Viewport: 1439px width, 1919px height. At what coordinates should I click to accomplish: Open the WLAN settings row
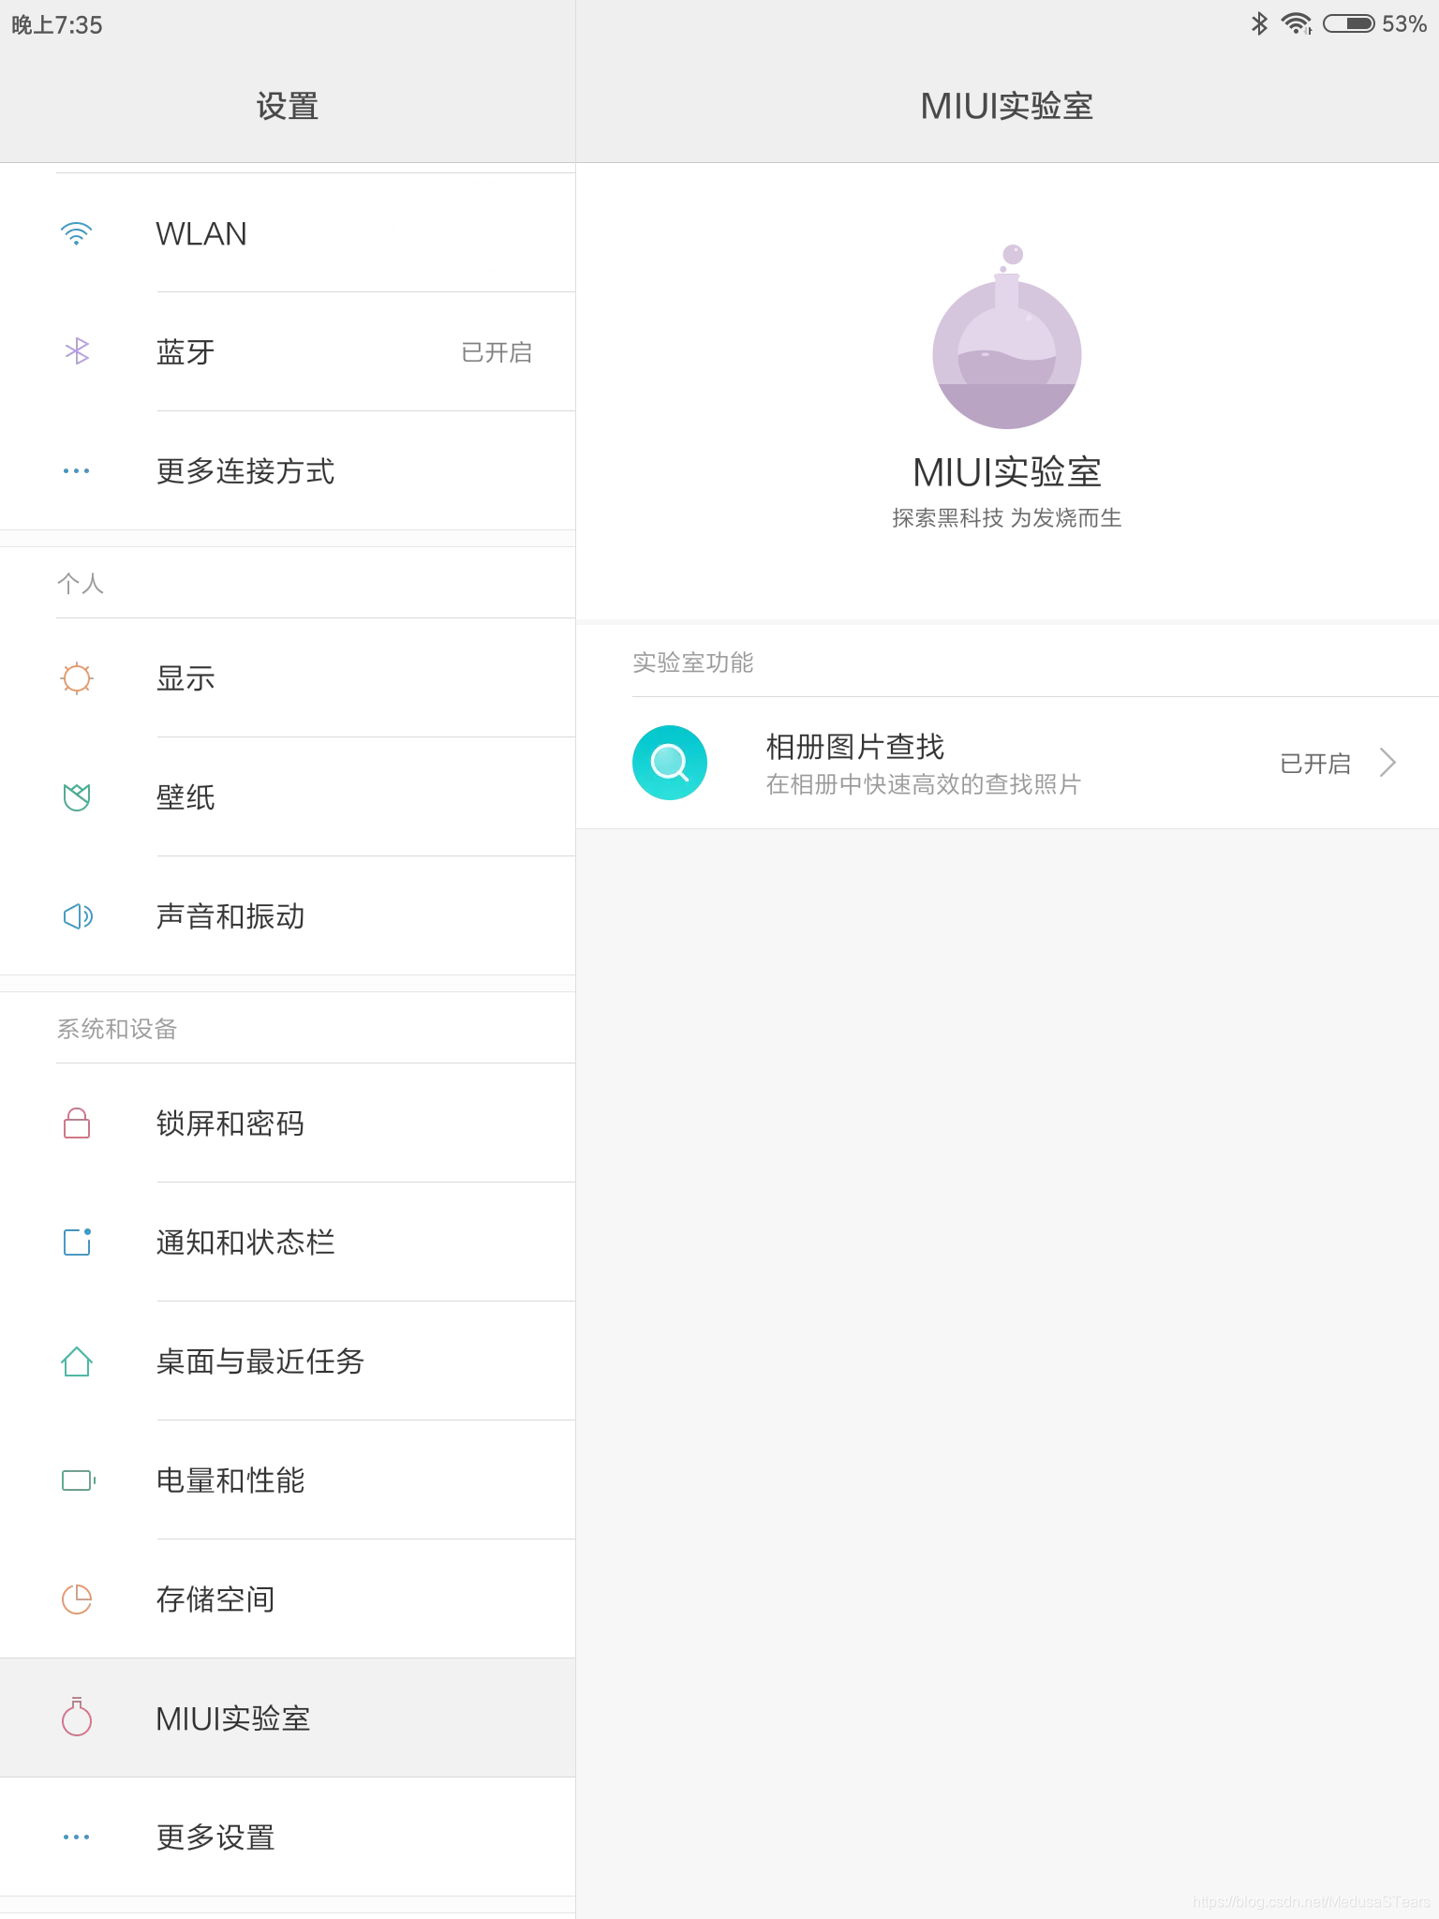[x=288, y=233]
